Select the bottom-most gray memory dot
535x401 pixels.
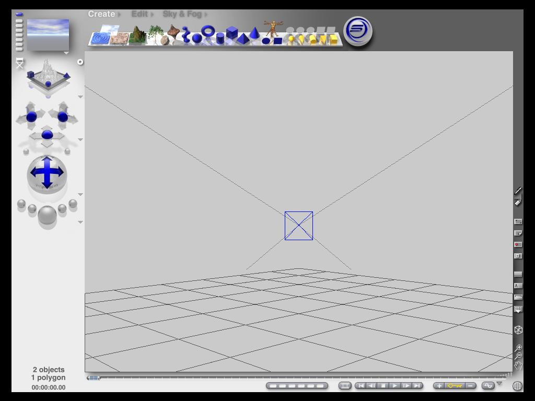19,49
